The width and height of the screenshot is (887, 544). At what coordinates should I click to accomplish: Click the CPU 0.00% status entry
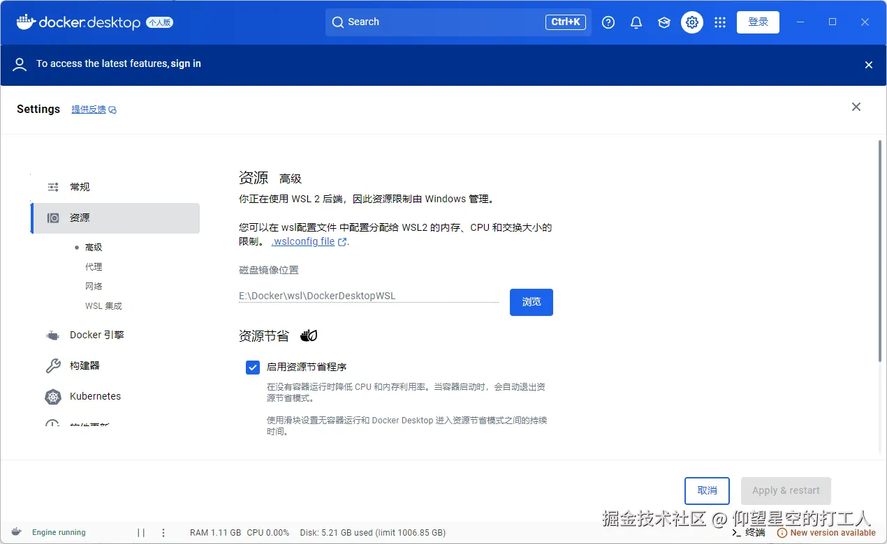(268, 533)
